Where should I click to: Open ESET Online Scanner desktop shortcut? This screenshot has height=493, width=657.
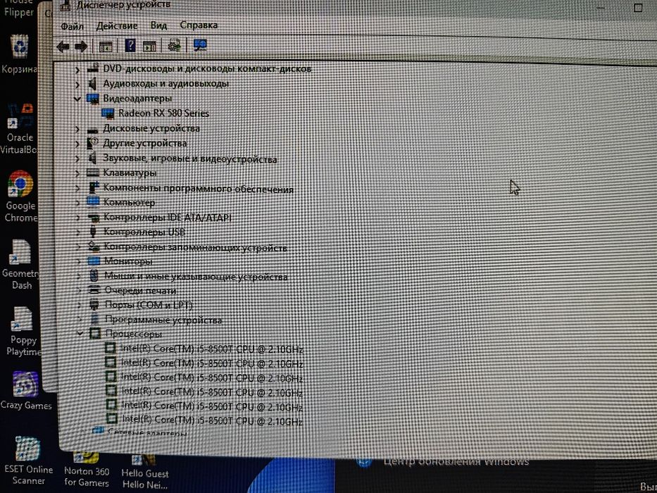pos(28,461)
